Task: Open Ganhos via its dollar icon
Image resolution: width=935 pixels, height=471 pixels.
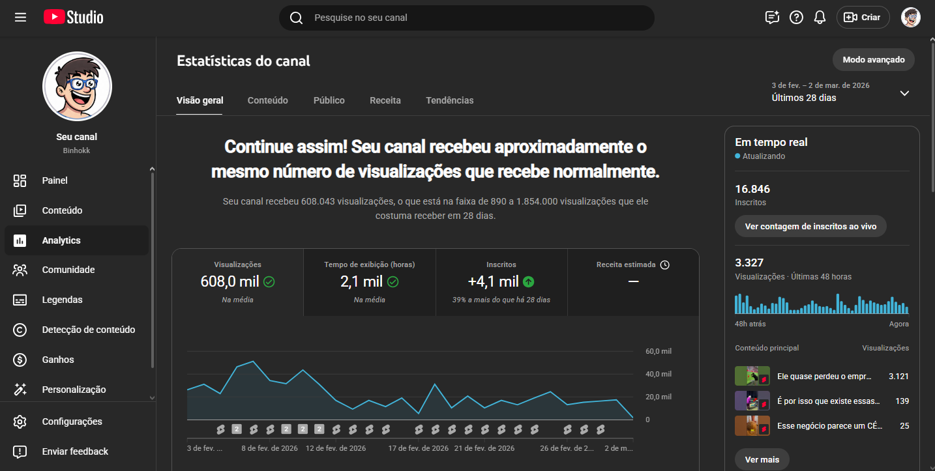Action: [x=20, y=360]
